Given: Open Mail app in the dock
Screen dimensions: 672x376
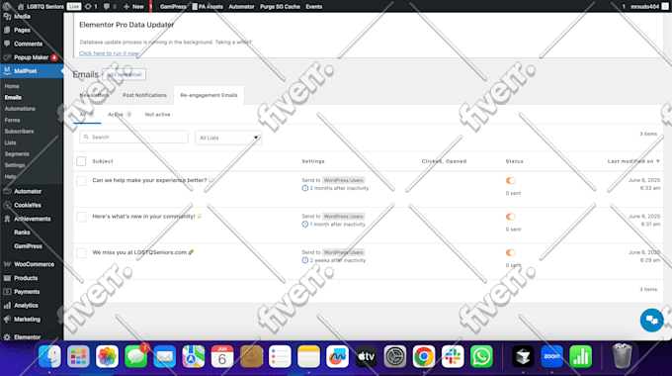Looking at the screenshot, I should tap(165, 356).
